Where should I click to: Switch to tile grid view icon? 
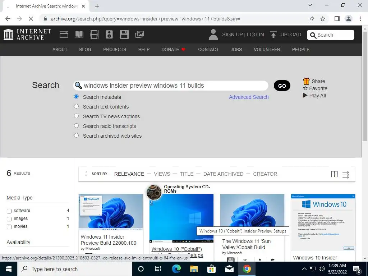click(334, 174)
